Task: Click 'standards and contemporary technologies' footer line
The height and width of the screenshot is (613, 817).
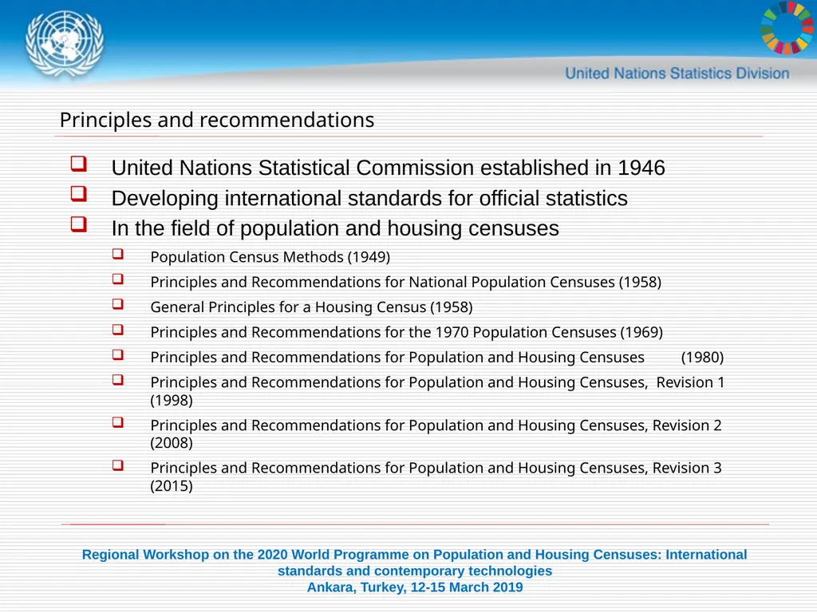Action: (415, 571)
